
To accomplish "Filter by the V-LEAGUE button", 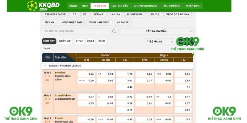I will tap(123, 22).
